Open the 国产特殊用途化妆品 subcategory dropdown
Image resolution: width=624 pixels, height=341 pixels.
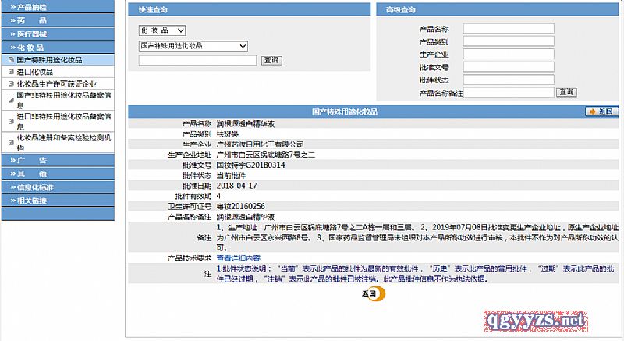(197, 45)
